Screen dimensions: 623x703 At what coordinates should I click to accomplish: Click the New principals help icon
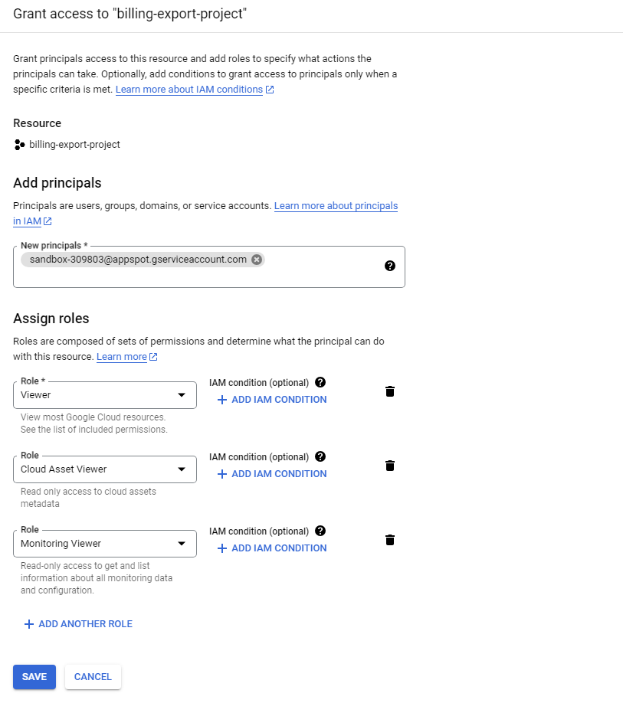click(390, 266)
